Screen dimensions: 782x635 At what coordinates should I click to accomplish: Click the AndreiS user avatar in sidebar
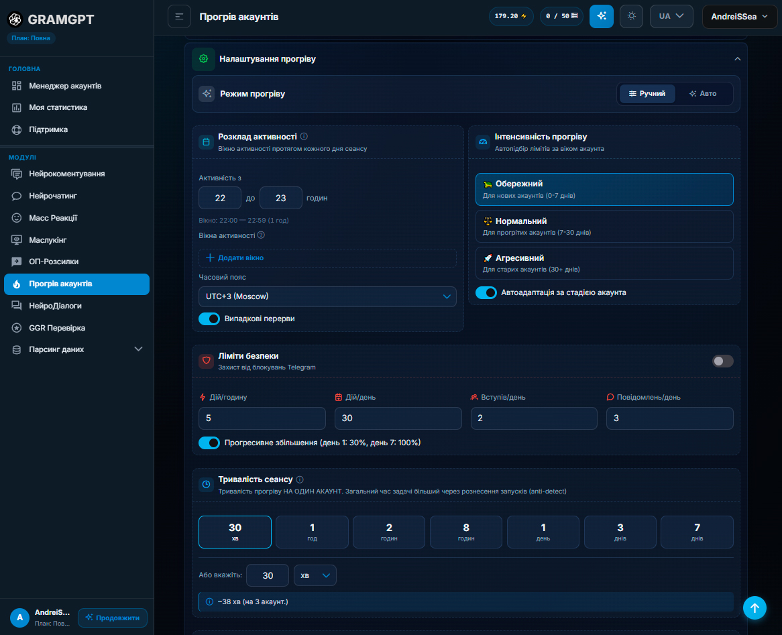click(20, 618)
